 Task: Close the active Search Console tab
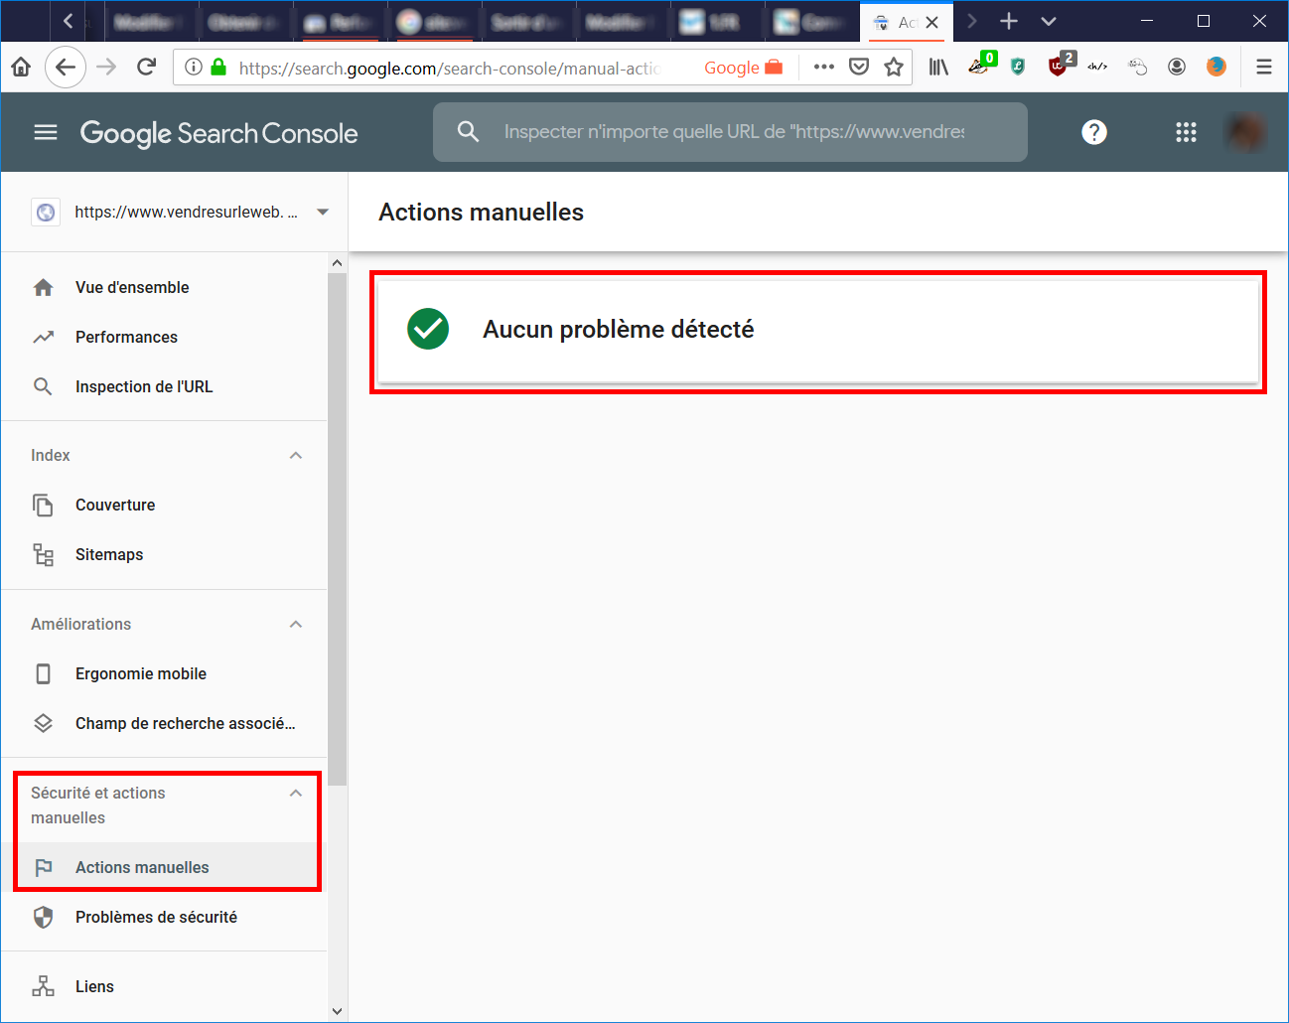[x=931, y=22]
